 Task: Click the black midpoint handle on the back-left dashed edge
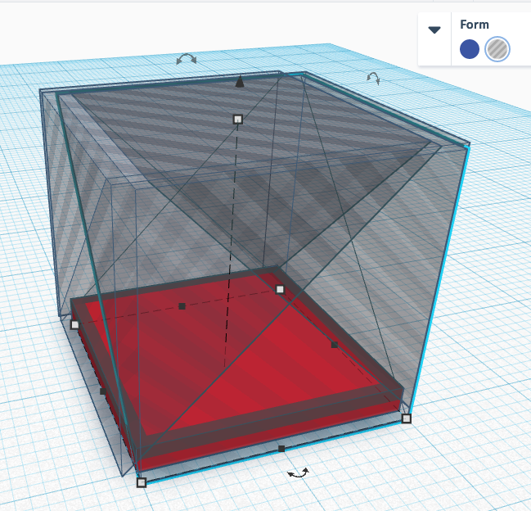pos(182,306)
